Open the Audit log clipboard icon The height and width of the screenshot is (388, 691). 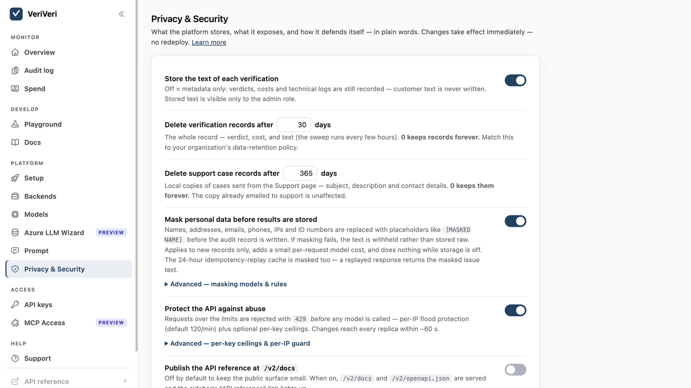coord(15,71)
